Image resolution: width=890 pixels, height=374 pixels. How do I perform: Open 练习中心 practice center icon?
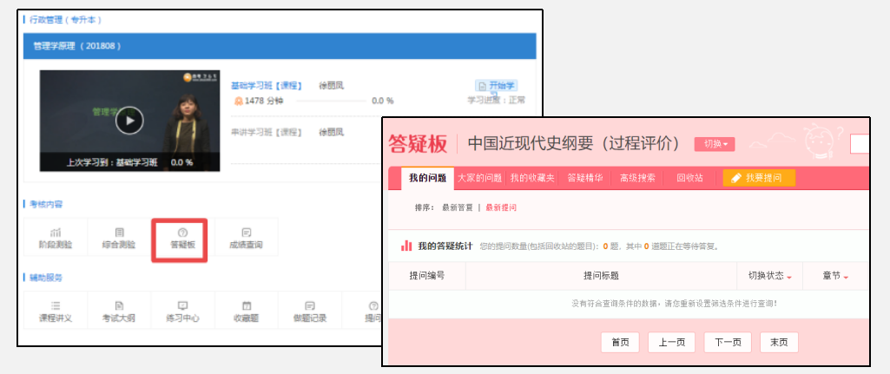tap(182, 311)
